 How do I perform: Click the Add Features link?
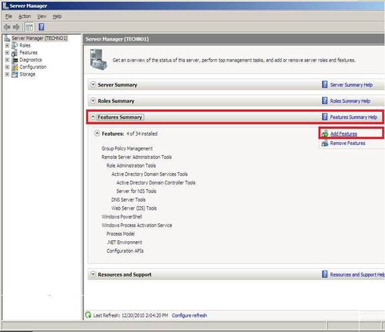(x=344, y=134)
